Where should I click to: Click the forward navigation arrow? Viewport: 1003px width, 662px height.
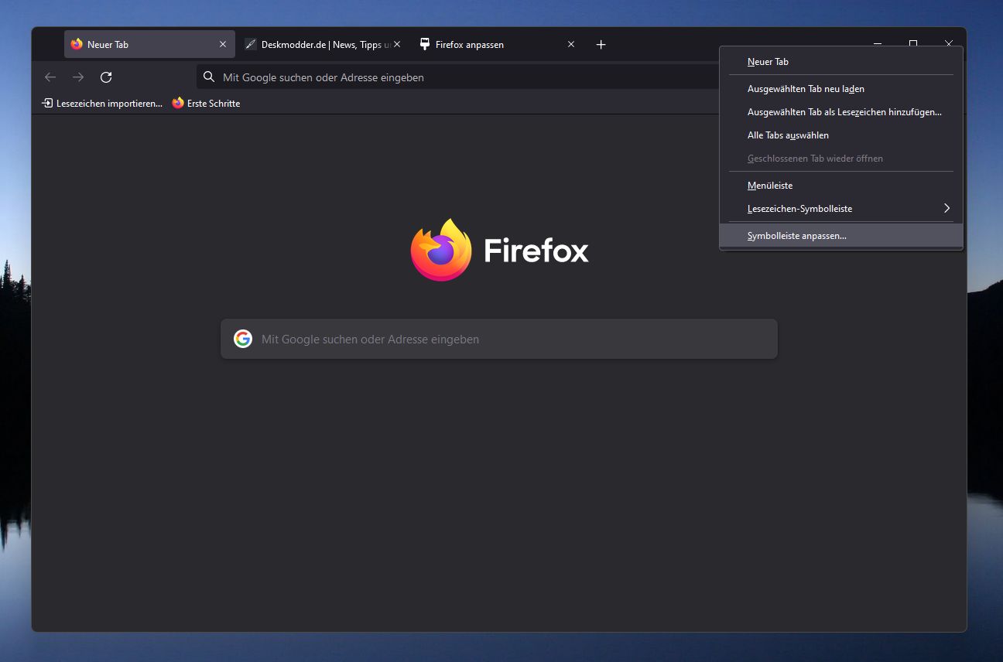click(78, 77)
